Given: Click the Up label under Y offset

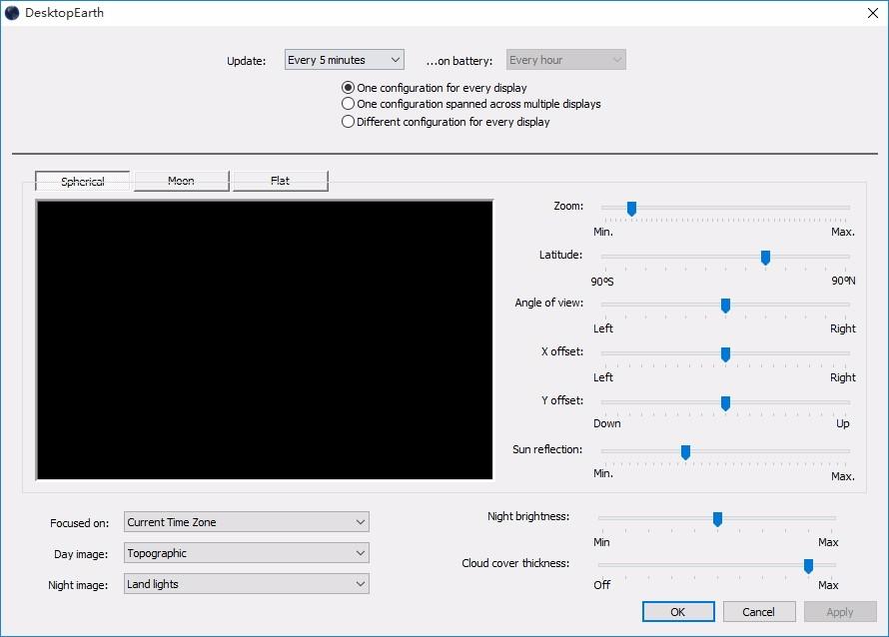Looking at the screenshot, I should [842, 423].
